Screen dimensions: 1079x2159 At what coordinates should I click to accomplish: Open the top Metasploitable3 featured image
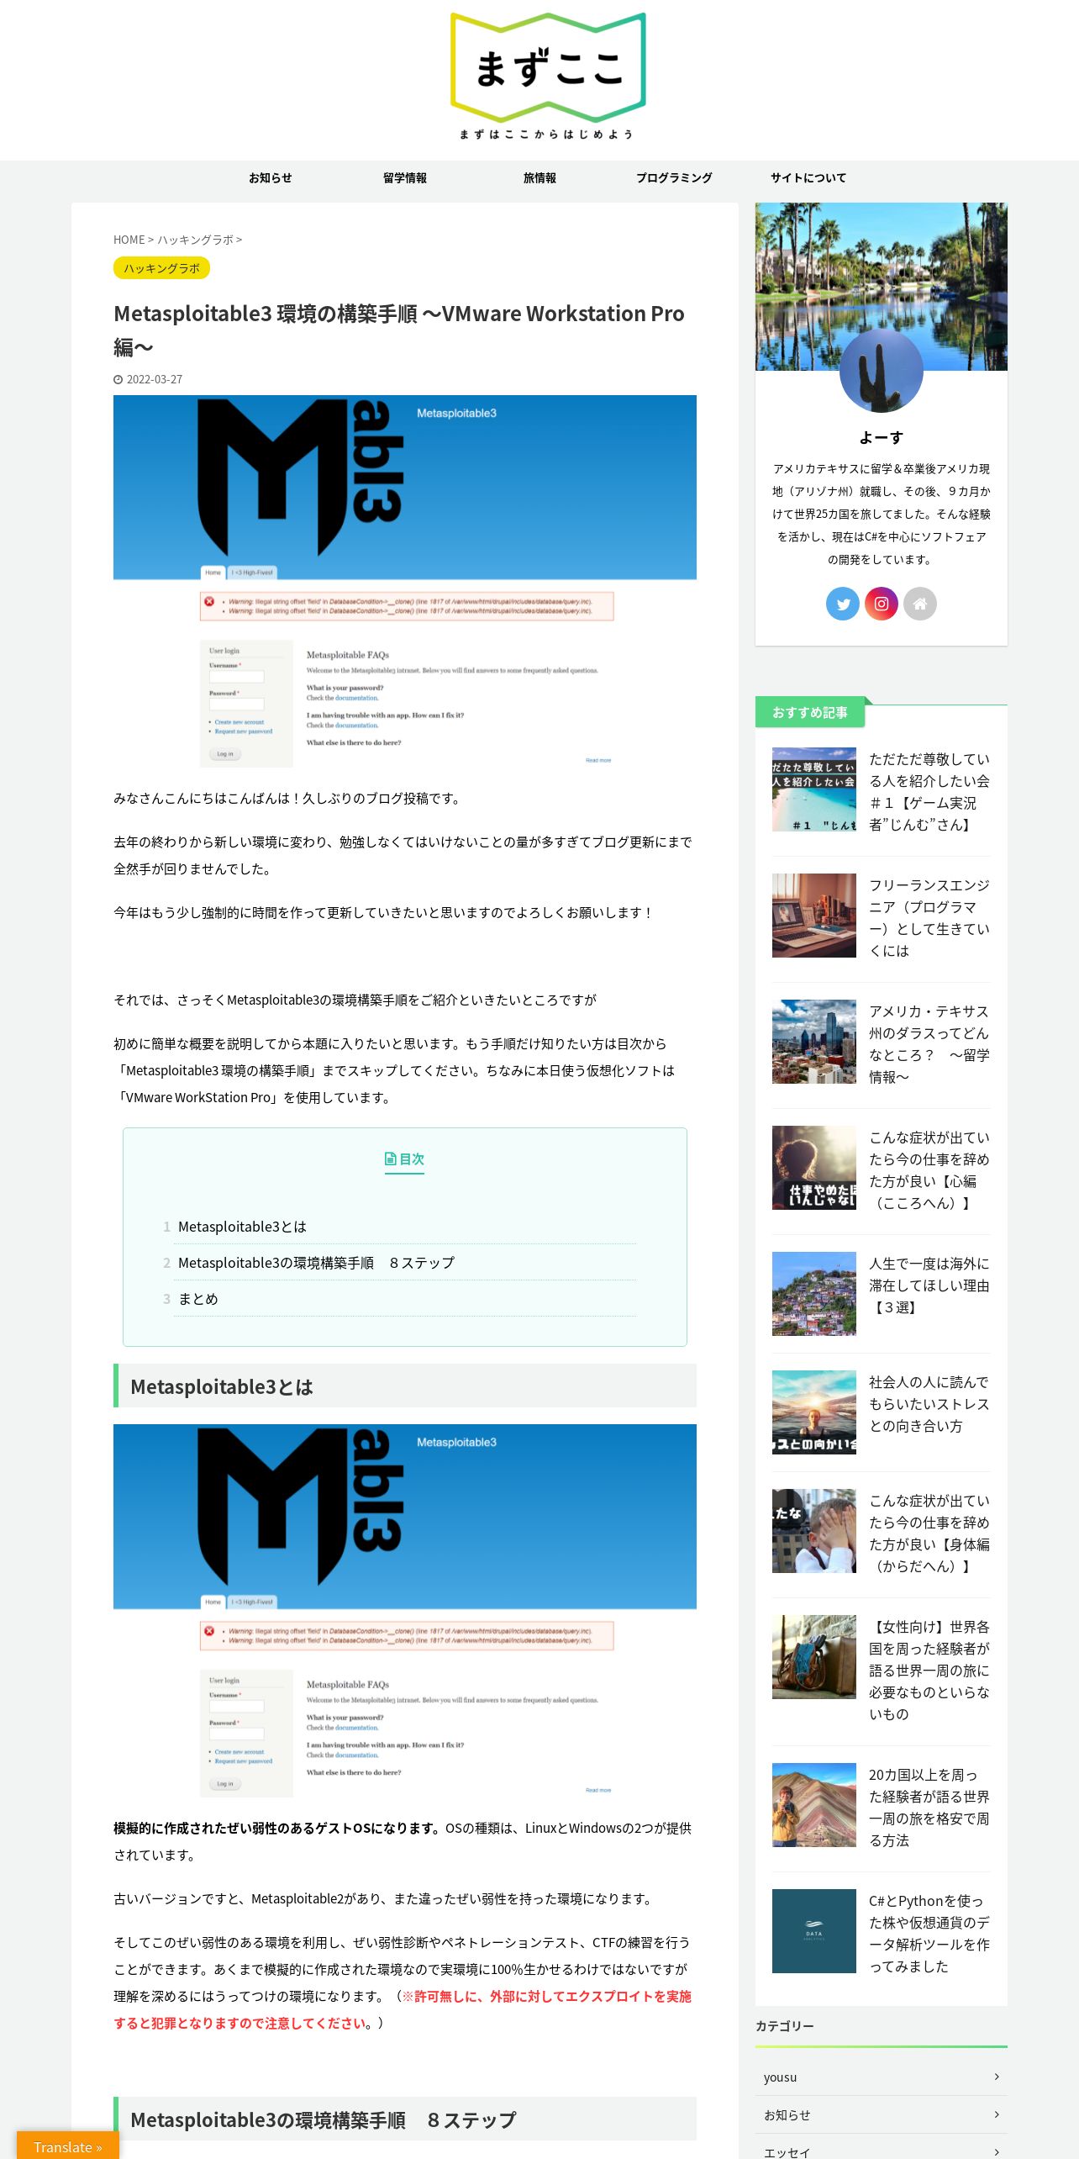tap(405, 581)
